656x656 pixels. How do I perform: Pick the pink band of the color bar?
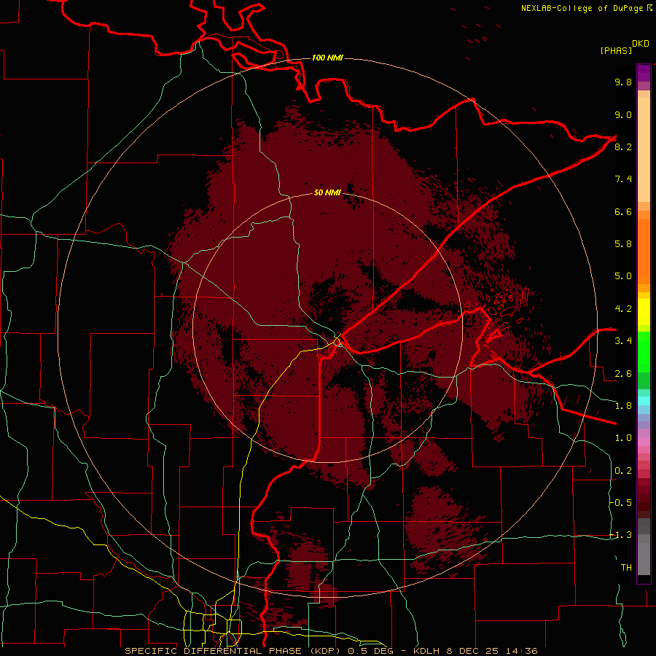point(644,442)
